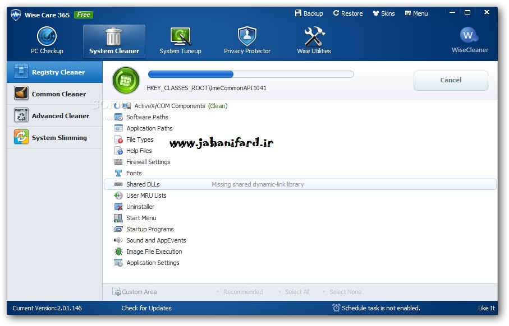Click the Firewall Settings list icon

point(118,162)
